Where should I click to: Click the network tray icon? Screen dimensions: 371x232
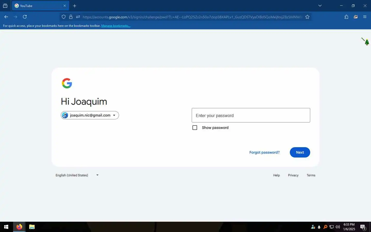point(332,227)
